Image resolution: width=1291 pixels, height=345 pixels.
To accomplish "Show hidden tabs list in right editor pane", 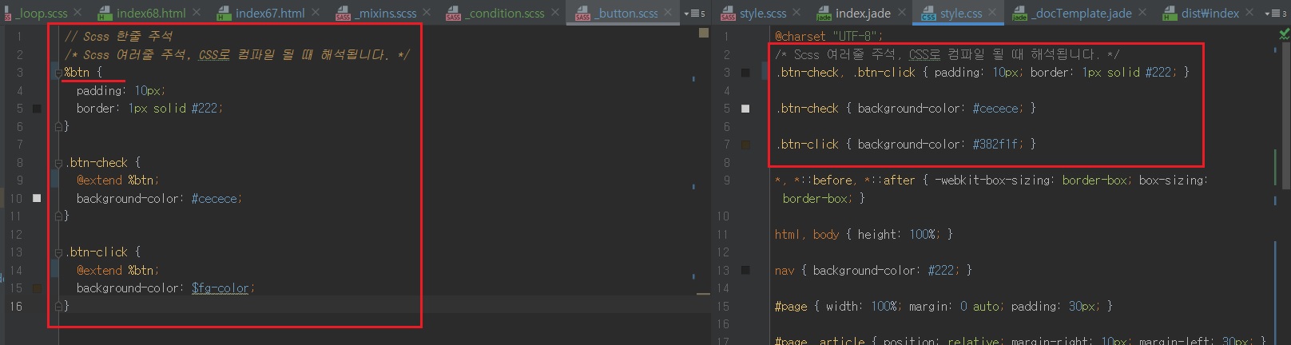I will click(1276, 14).
